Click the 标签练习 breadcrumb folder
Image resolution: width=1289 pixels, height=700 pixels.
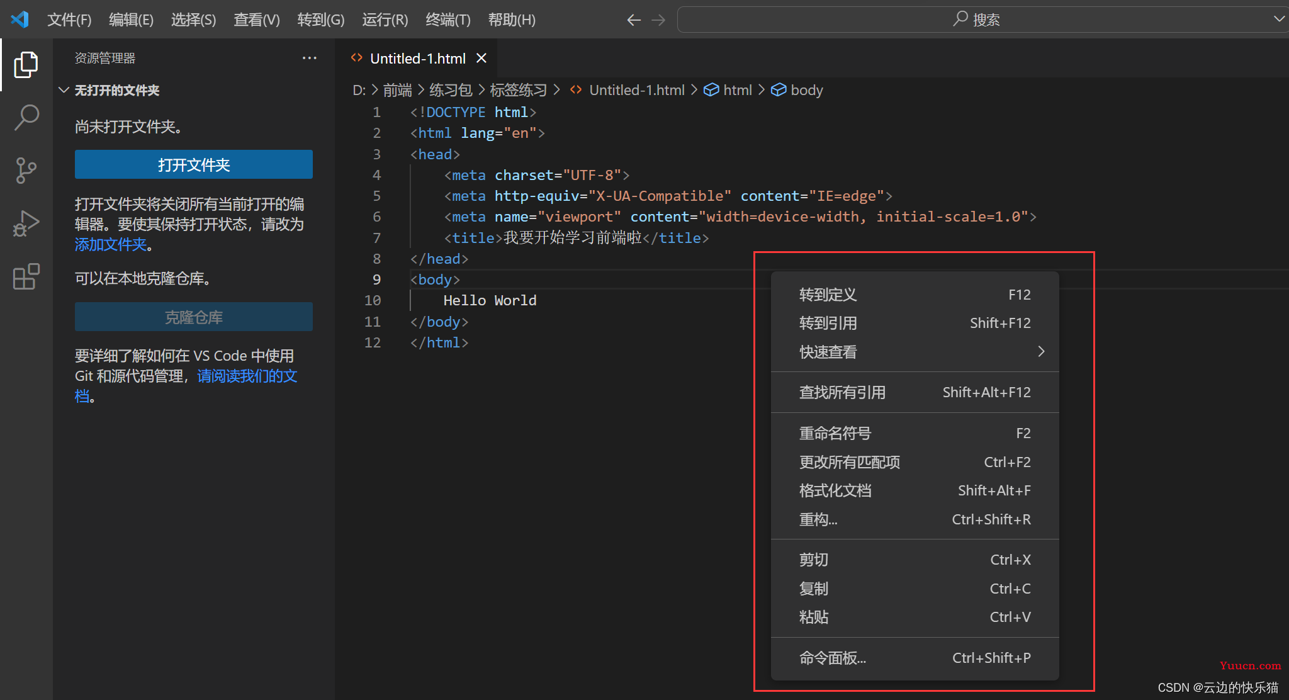(x=519, y=90)
